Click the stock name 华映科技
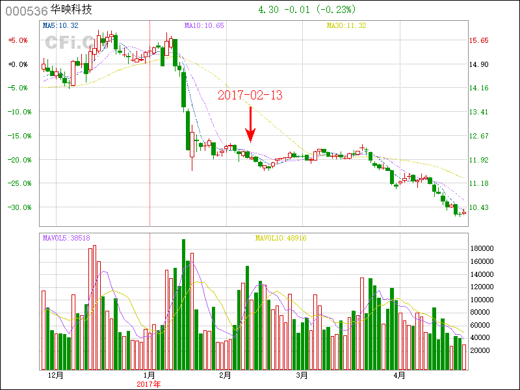 (x=71, y=10)
